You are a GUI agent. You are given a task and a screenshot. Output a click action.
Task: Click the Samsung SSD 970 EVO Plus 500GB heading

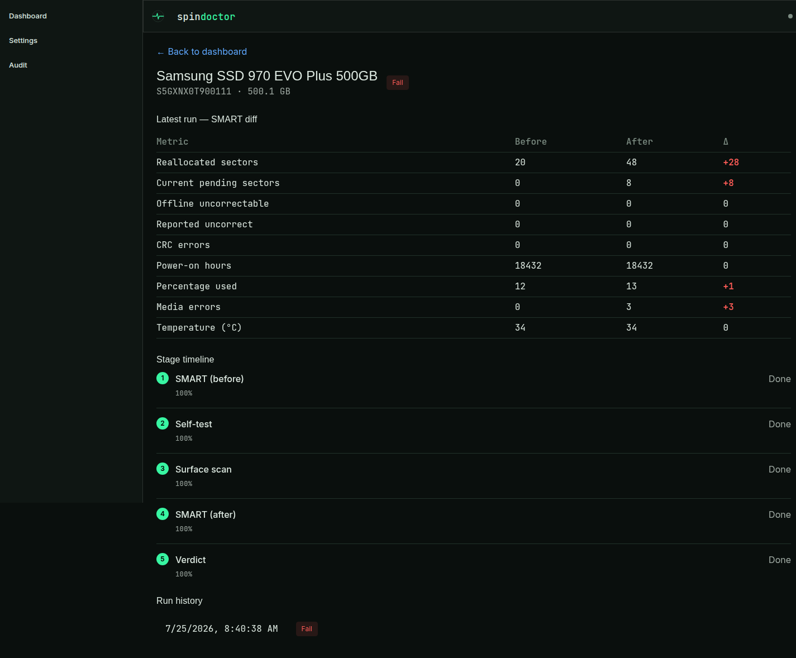(x=267, y=76)
